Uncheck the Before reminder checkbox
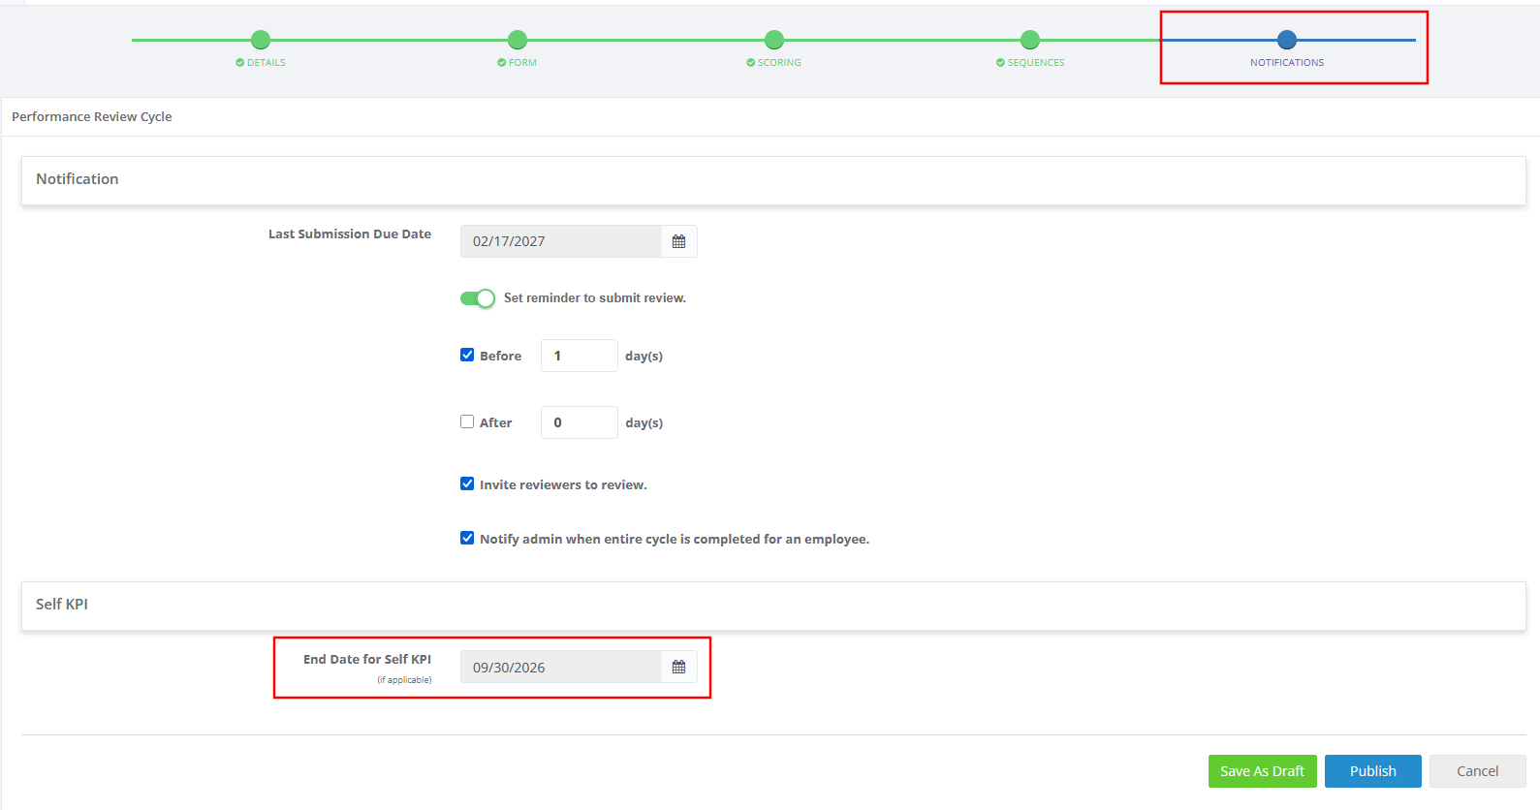Image resolution: width=1540 pixels, height=810 pixels. coord(467,355)
